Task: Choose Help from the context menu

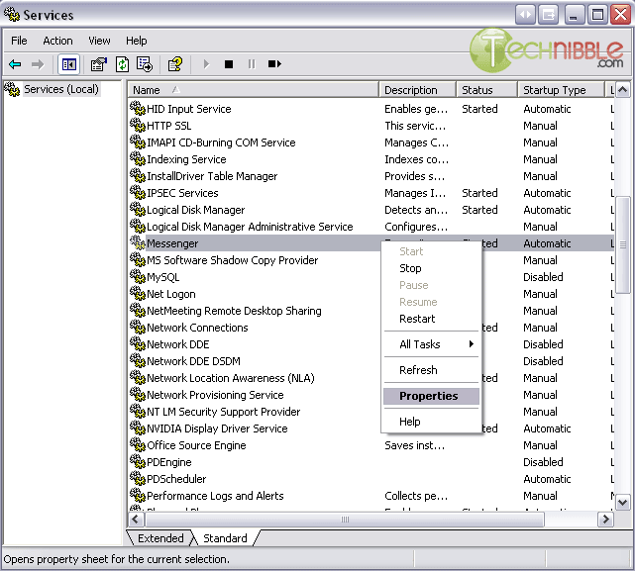Action: (431, 422)
